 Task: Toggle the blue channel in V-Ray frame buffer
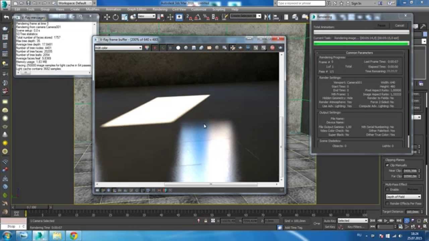coord(170,48)
